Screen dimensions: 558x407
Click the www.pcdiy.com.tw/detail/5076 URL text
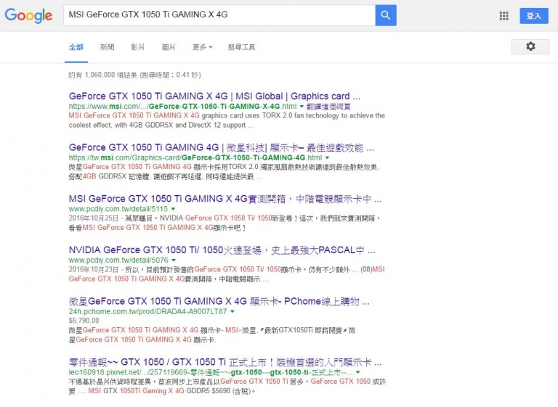tap(118, 260)
